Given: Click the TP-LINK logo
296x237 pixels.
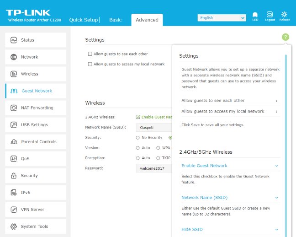Looking at the screenshot, I should tap(28, 13).
